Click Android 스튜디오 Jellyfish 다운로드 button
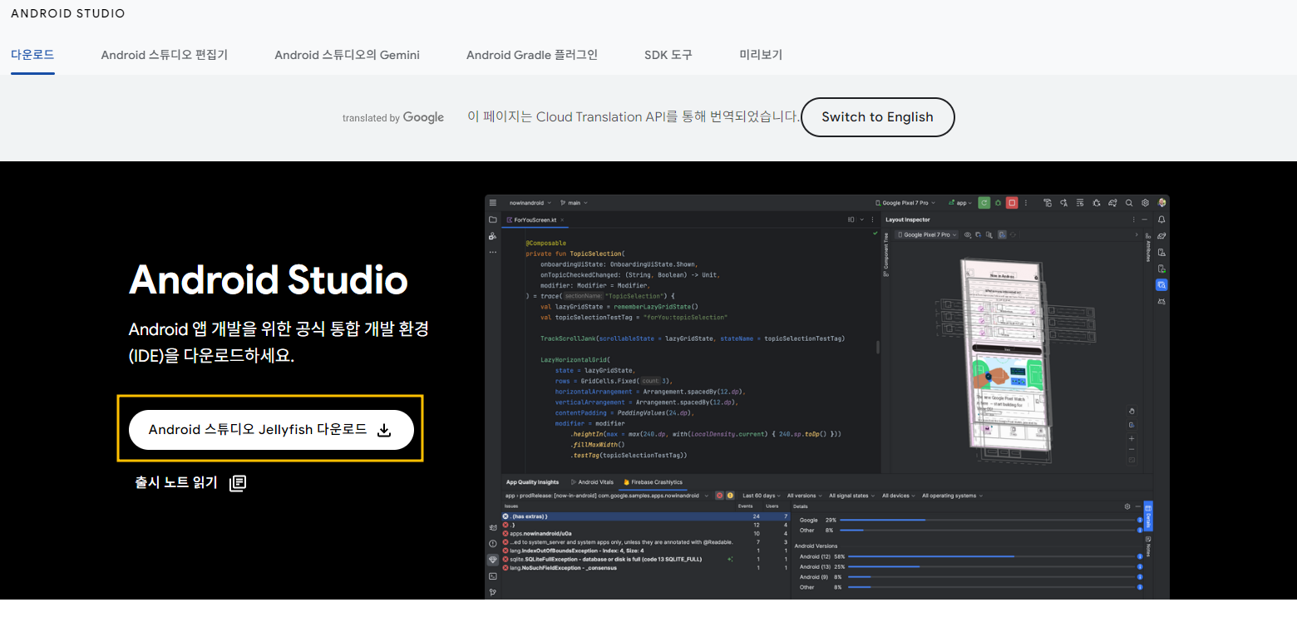The width and height of the screenshot is (1297, 617). [x=271, y=430]
